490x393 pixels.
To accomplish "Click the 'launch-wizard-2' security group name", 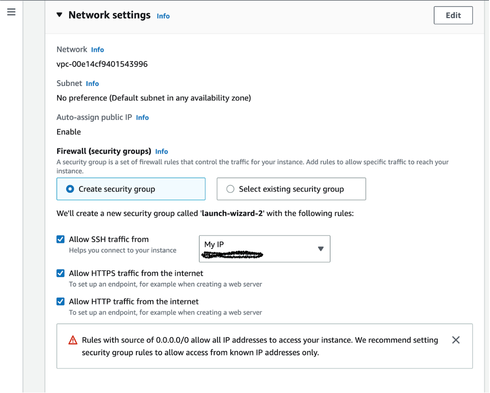I will pos(232,213).
